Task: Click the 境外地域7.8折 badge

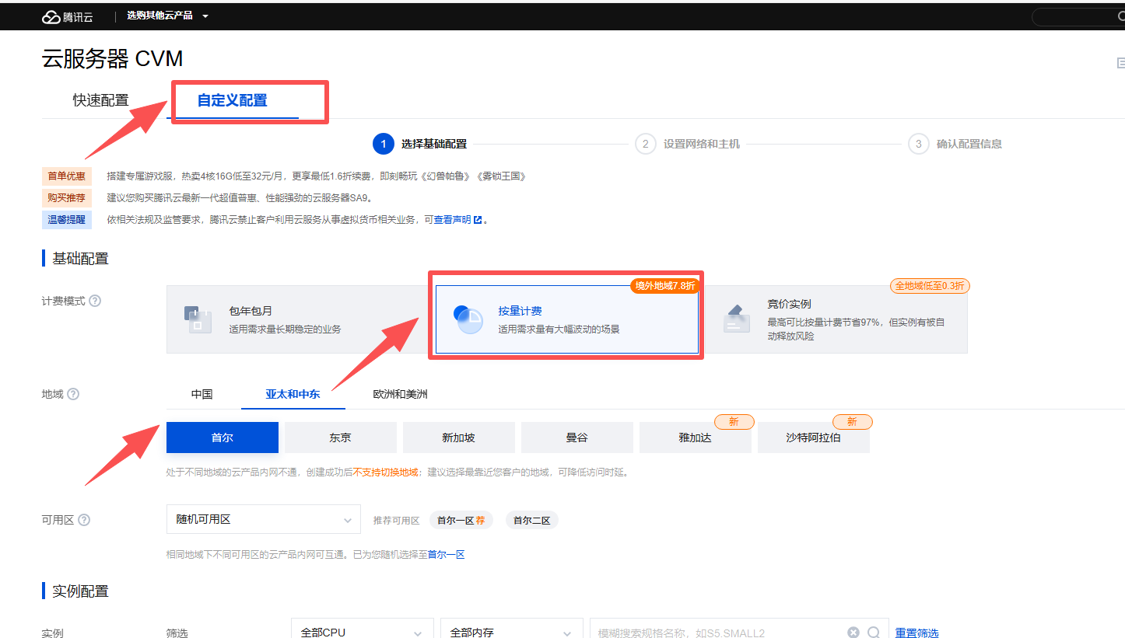Action: pos(664,286)
